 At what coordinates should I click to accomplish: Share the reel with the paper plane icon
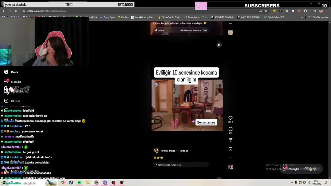coord(230,140)
